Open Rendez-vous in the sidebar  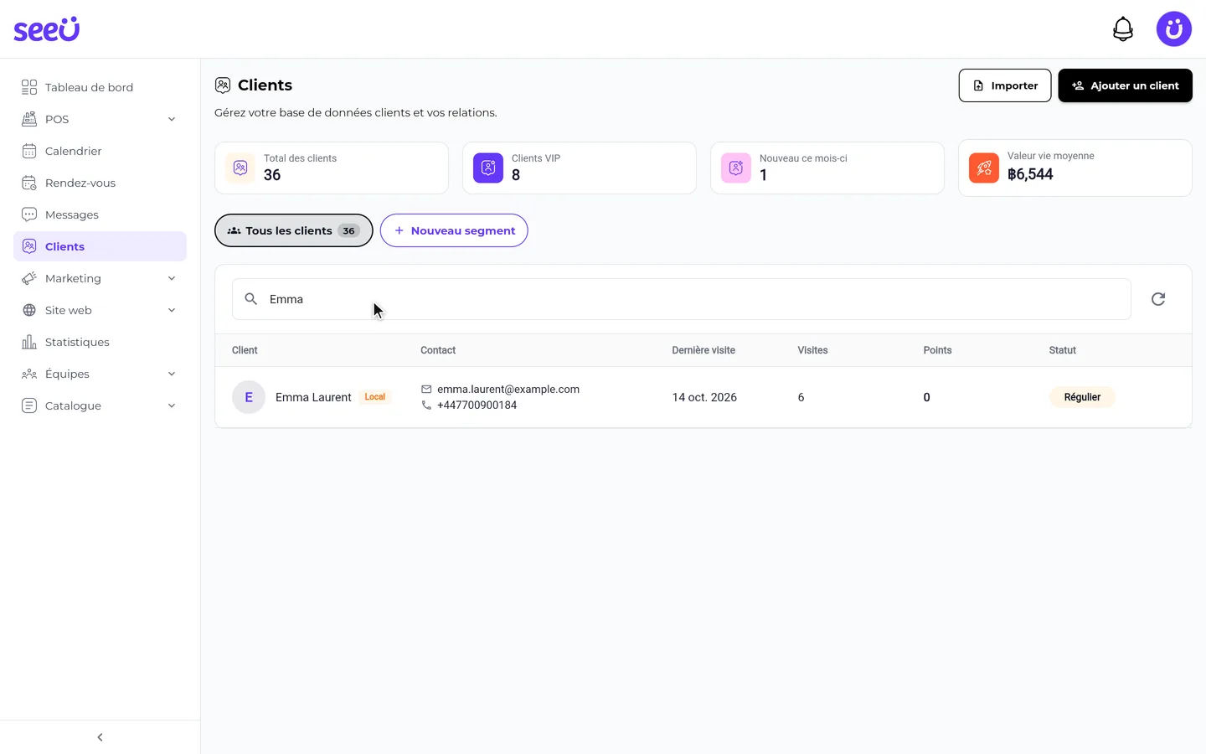(100, 183)
